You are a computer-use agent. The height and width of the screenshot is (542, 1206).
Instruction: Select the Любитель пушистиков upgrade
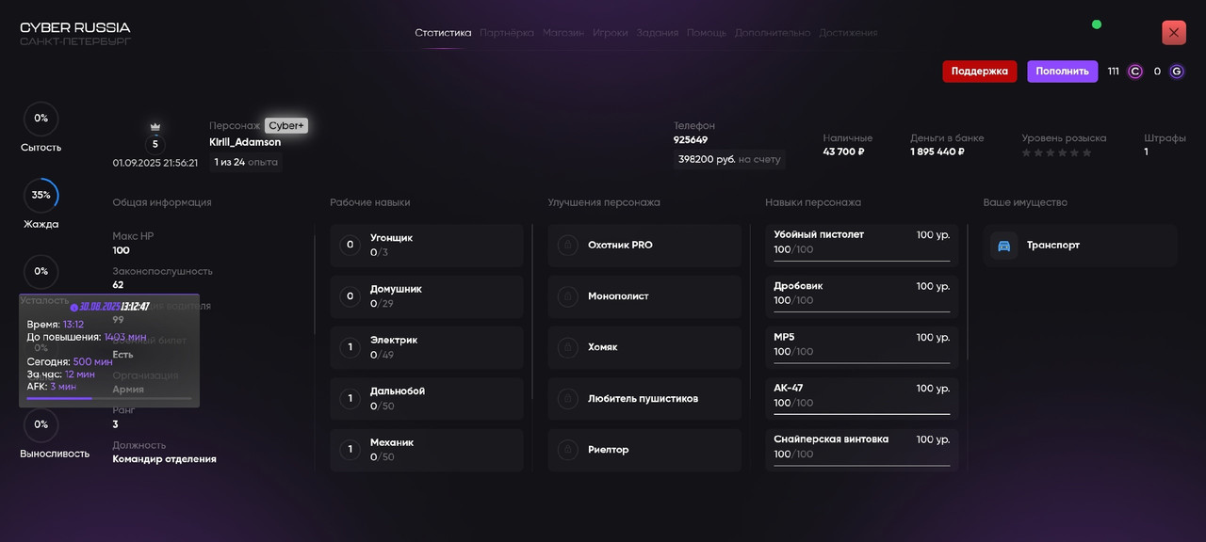point(644,399)
